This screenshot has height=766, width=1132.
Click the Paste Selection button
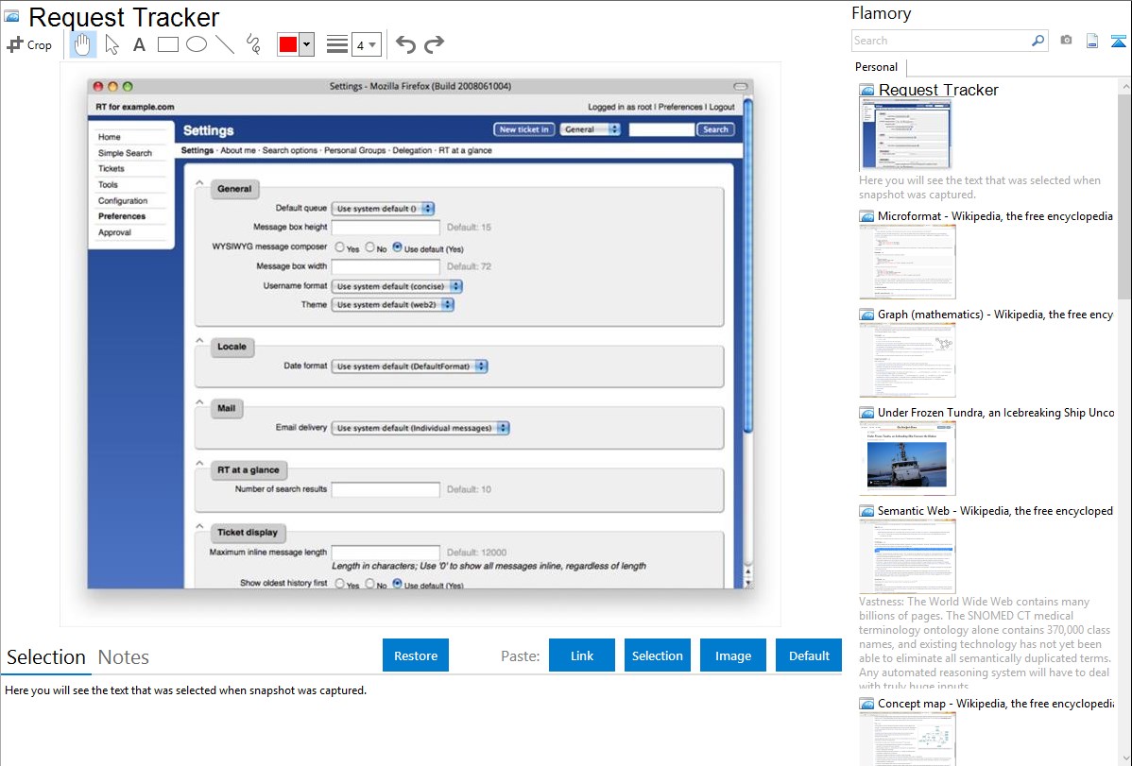click(x=658, y=655)
